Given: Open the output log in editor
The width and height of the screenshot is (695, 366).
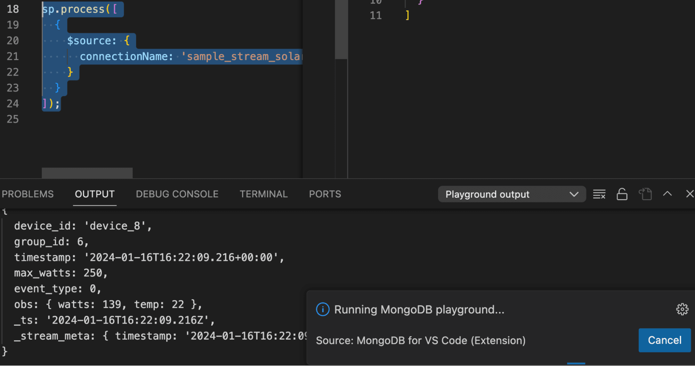Looking at the screenshot, I should pyautogui.click(x=645, y=194).
